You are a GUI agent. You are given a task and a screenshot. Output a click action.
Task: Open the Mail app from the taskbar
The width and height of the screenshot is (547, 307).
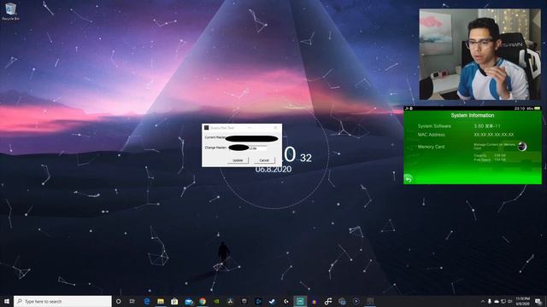(x=189, y=301)
